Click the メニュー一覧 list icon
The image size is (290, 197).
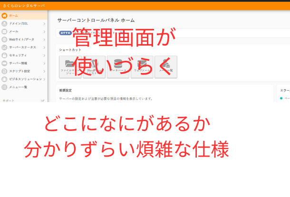(4, 87)
